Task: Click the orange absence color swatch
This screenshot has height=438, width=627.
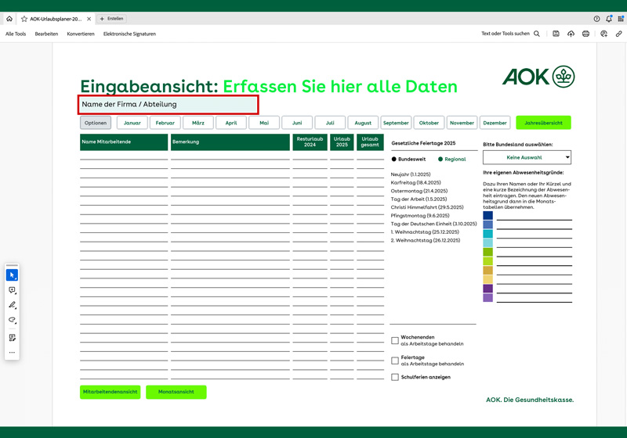Action: [x=487, y=270]
